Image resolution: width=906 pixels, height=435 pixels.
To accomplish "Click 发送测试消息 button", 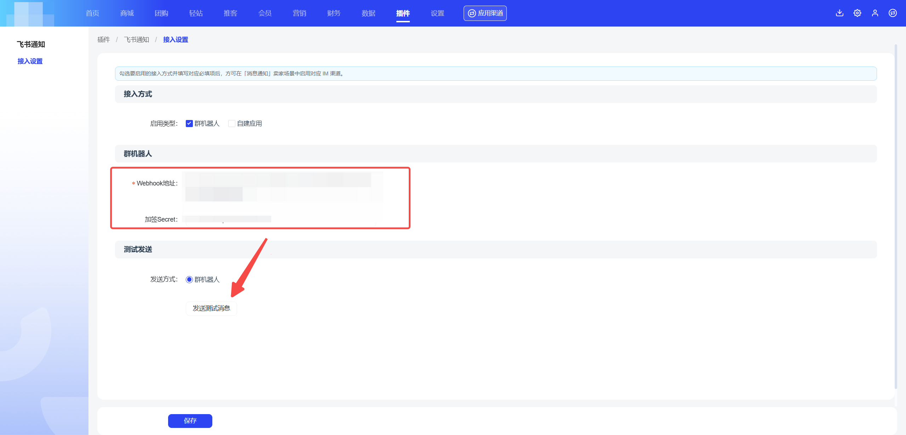I will [x=211, y=308].
